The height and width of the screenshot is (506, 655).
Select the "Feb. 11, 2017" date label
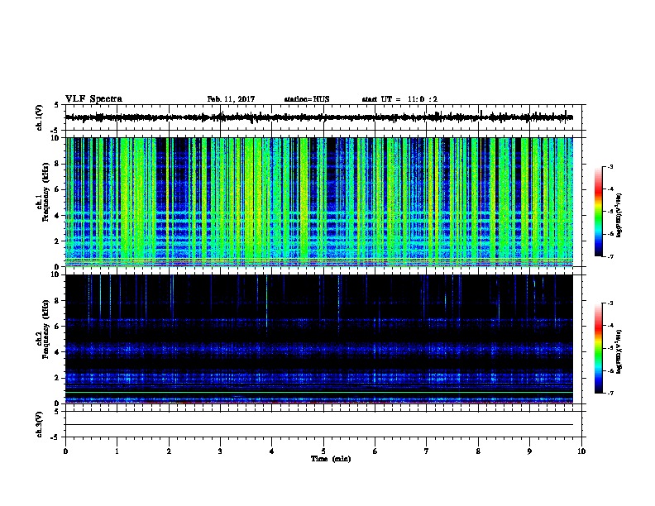(231, 99)
